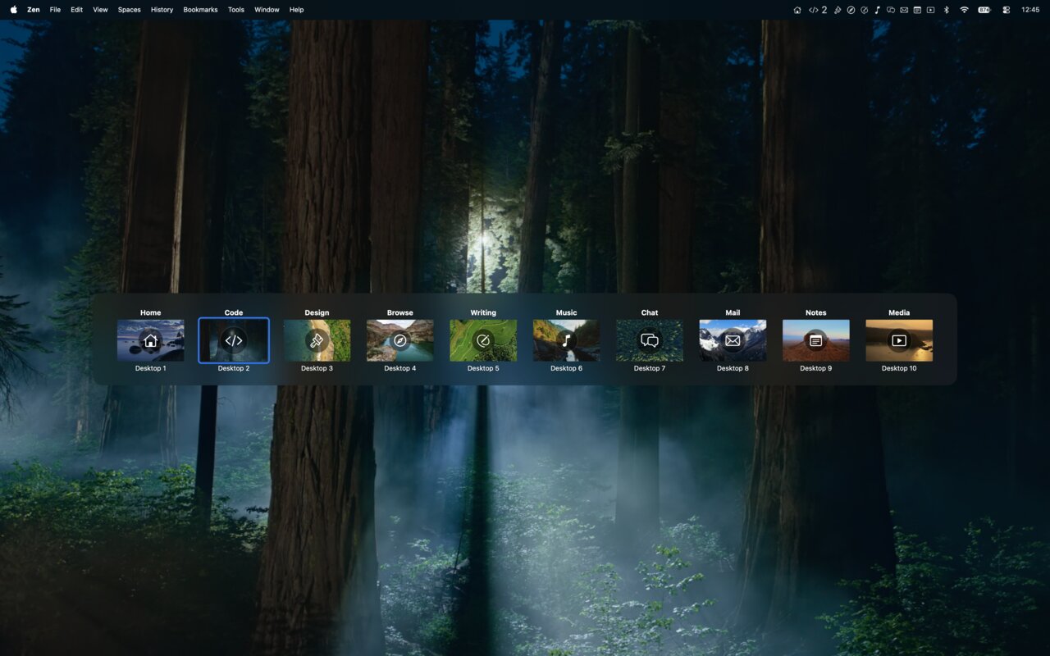Image resolution: width=1050 pixels, height=656 pixels.
Task: Open the File menu
Action: 55,10
